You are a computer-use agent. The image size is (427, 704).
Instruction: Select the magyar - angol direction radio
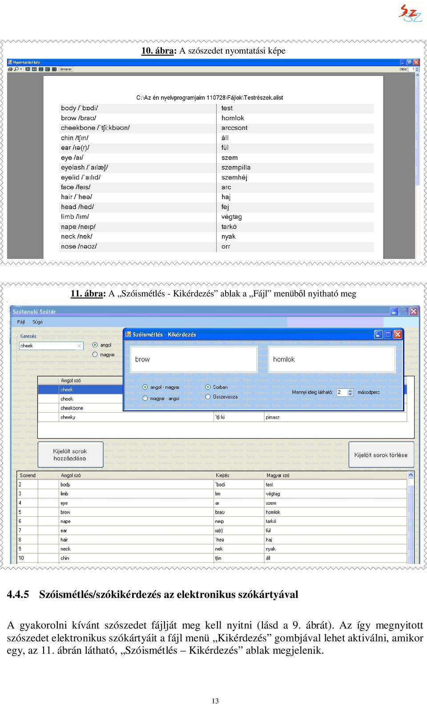point(145,398)
